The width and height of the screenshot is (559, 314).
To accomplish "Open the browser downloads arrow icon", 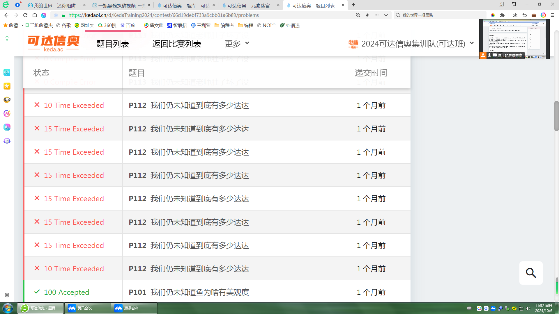I will coord(515,15).
